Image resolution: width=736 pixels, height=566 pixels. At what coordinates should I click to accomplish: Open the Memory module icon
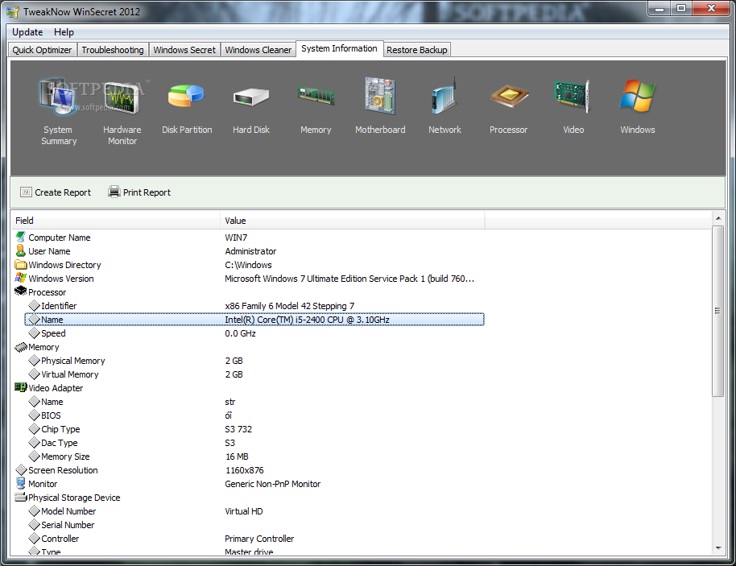pyautogui.click(x=316, y=95)
